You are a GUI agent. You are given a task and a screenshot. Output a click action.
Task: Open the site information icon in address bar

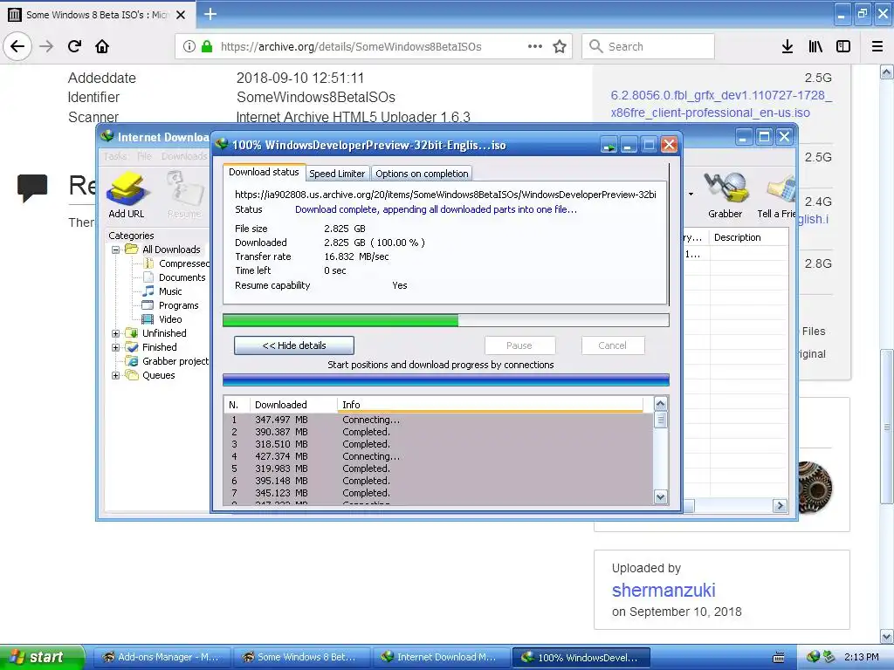coord(189,47)
